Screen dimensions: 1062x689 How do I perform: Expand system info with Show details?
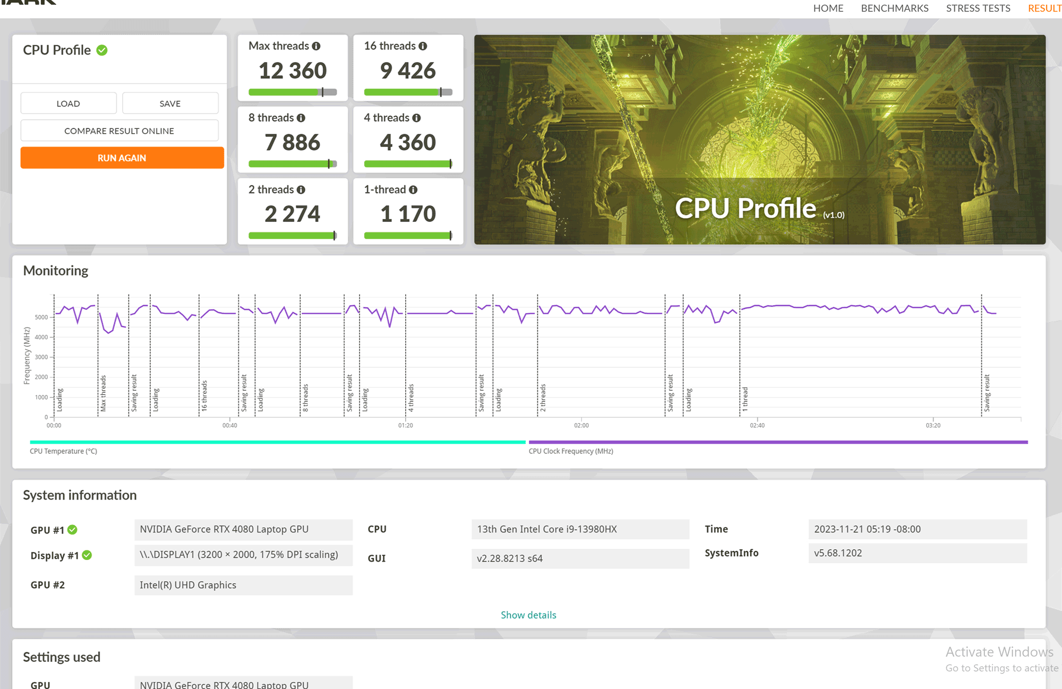[528, 615]
